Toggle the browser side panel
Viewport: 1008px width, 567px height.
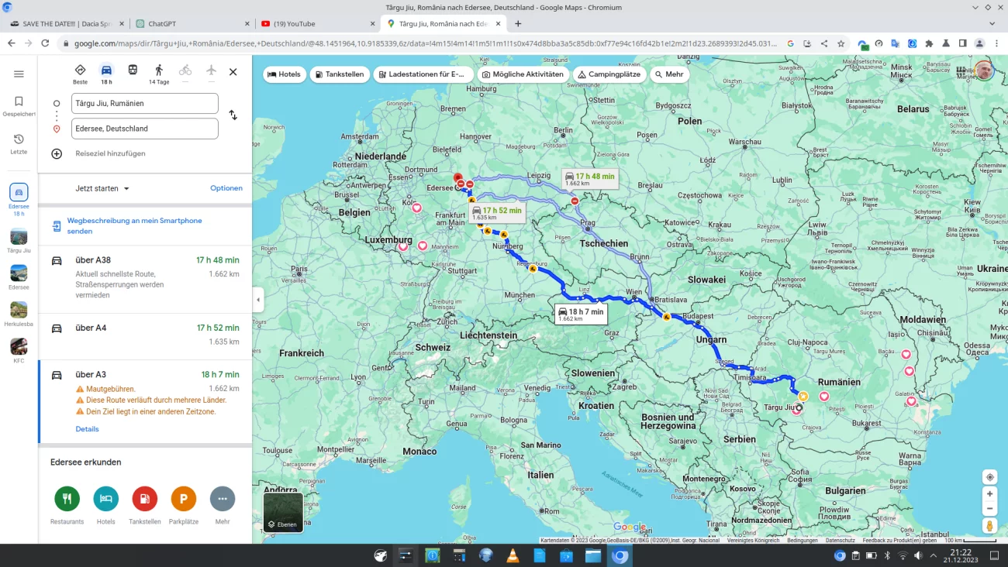(962, 44)
